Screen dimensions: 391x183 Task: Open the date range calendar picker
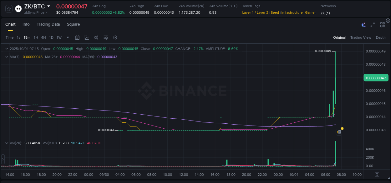pos(77,37)
